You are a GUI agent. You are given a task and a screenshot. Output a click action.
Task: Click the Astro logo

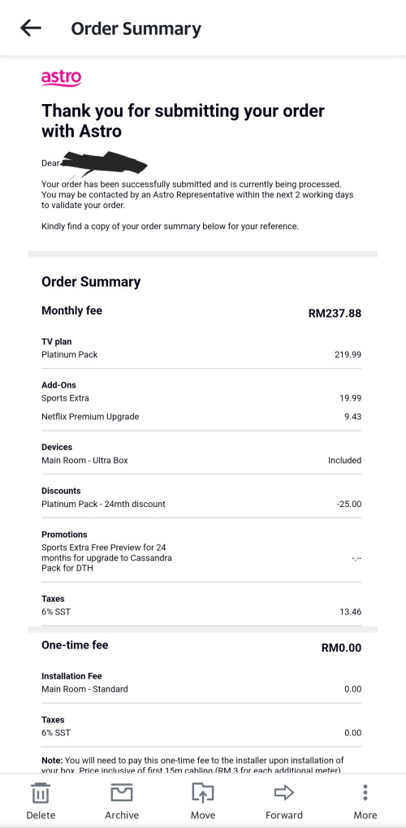tap(61, 78)
